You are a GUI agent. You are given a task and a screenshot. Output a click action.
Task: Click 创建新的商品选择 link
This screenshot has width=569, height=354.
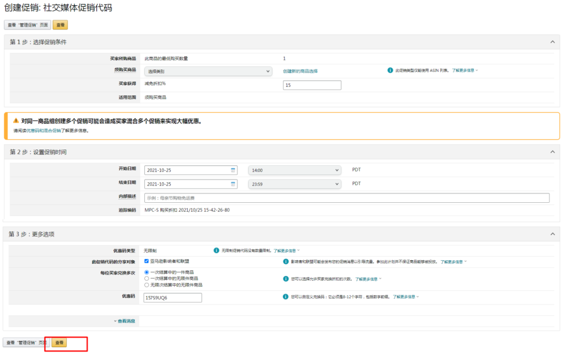click(300, 71)
